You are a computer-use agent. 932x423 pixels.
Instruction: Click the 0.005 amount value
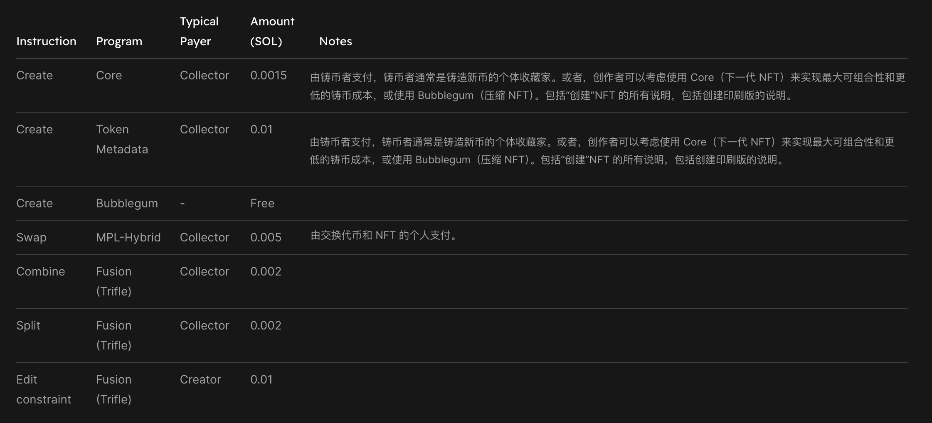(266, 237)
